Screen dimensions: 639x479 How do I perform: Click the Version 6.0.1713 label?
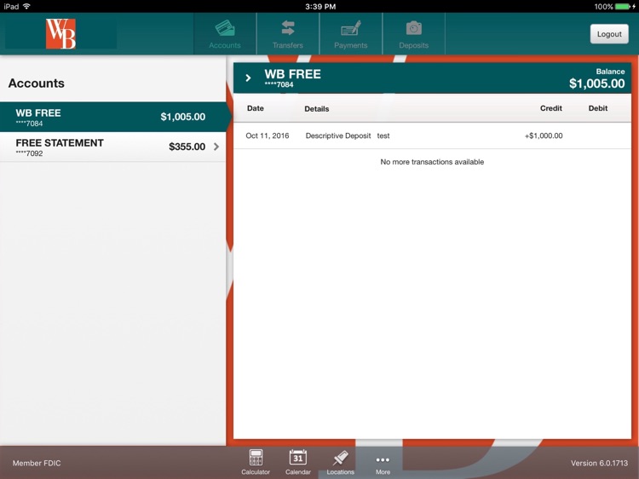[599, 463]
